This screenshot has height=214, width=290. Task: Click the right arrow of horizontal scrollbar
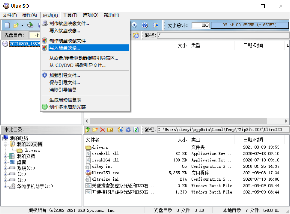click(286, 121)
